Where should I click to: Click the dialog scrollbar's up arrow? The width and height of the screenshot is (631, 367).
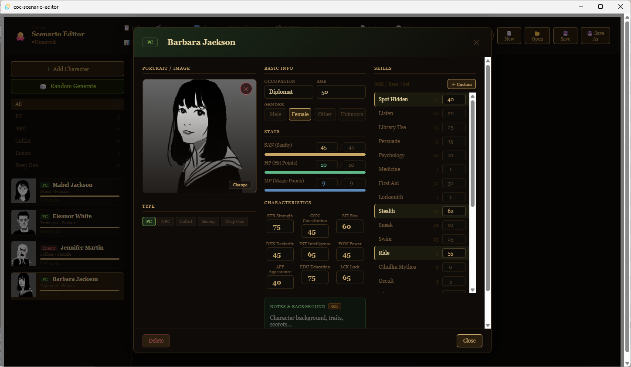point(488,61)
